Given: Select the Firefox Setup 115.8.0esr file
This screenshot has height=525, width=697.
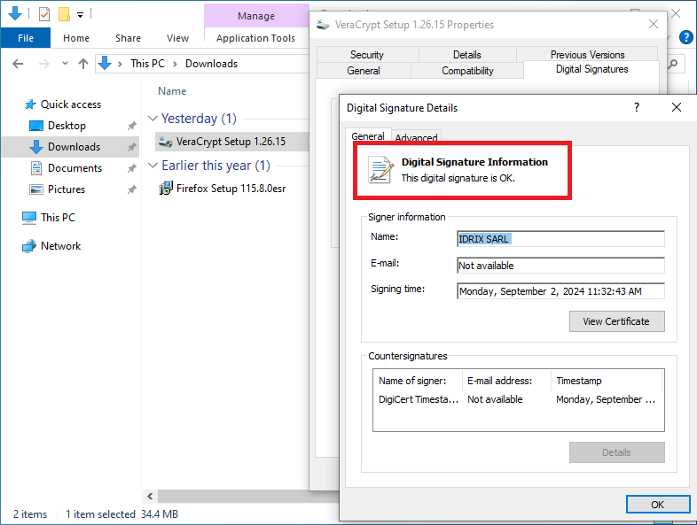Looking at the screenshot, I should (x=231, y=189).
